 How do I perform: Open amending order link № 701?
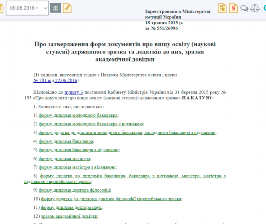(40, 80)
